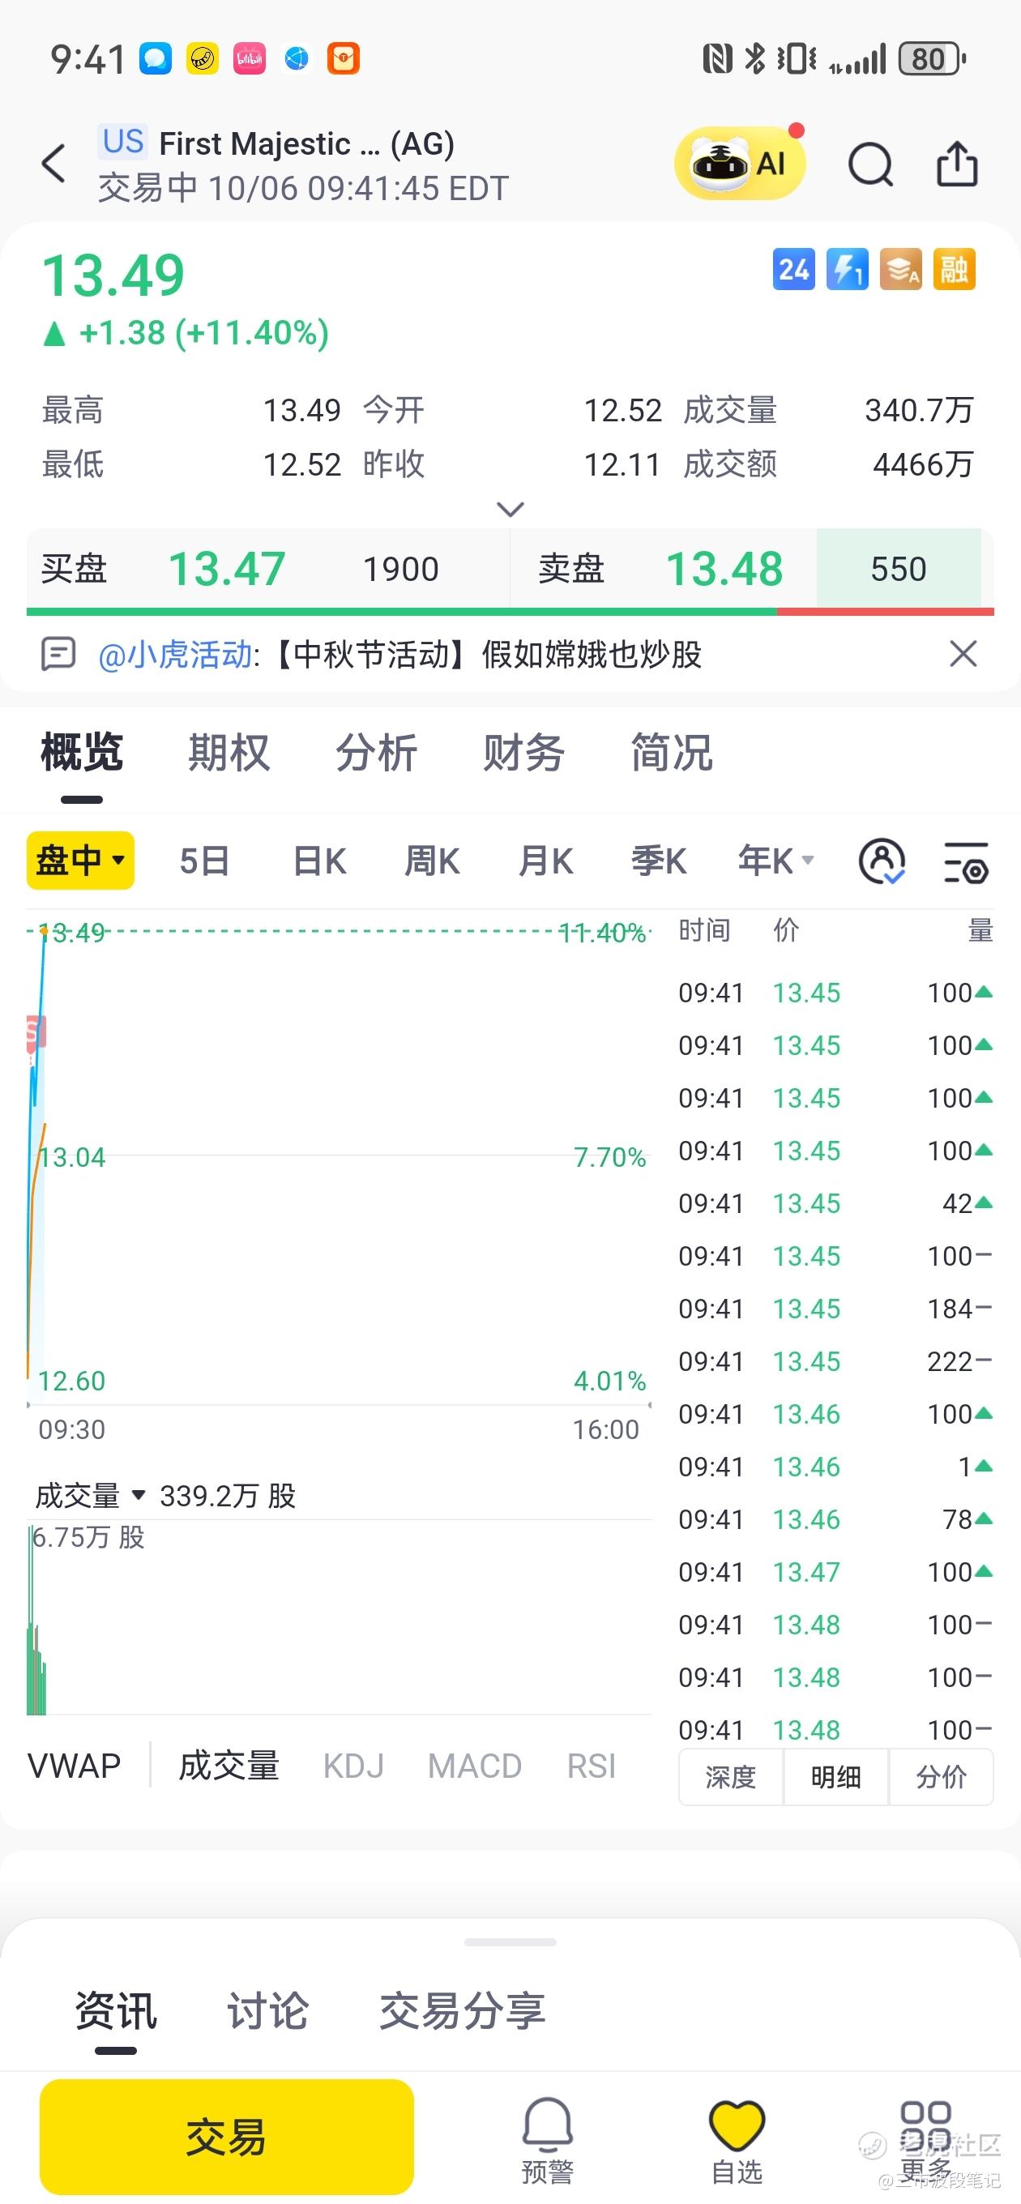The height and width of the screenshot is (2204, 1021).
Task: Tap the trade row with volume 78
Action: click(835, 1518)
